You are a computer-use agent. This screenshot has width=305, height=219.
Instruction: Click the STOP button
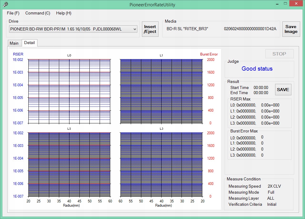[279, 54]
